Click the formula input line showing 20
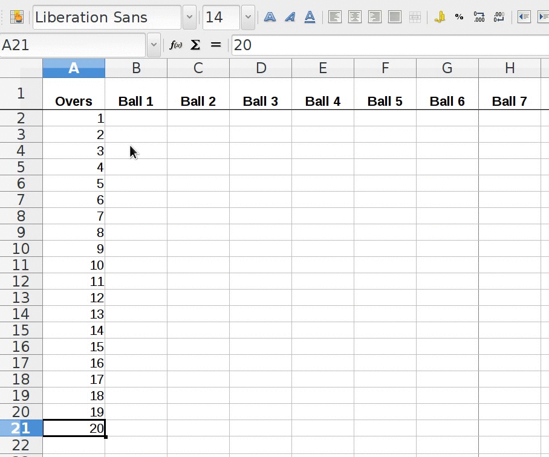 point(387,45)
